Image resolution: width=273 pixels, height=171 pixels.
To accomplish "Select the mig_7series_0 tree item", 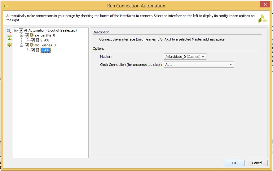I will tap(45, 45).
